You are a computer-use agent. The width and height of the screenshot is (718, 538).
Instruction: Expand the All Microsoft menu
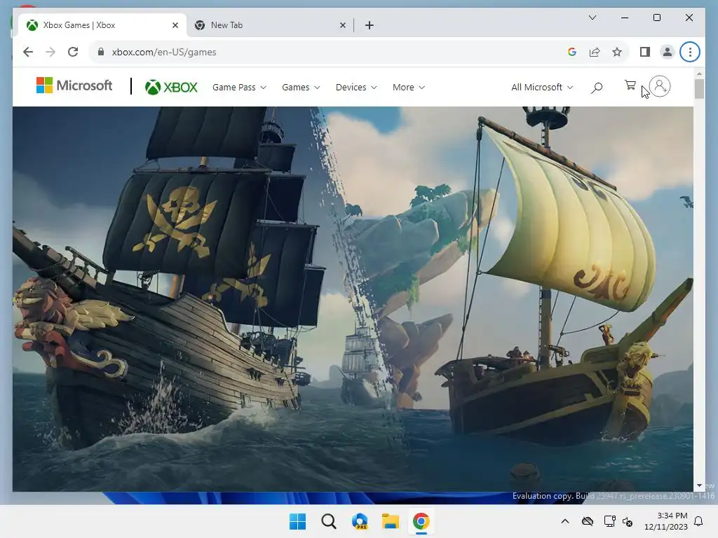click(542, 88)
